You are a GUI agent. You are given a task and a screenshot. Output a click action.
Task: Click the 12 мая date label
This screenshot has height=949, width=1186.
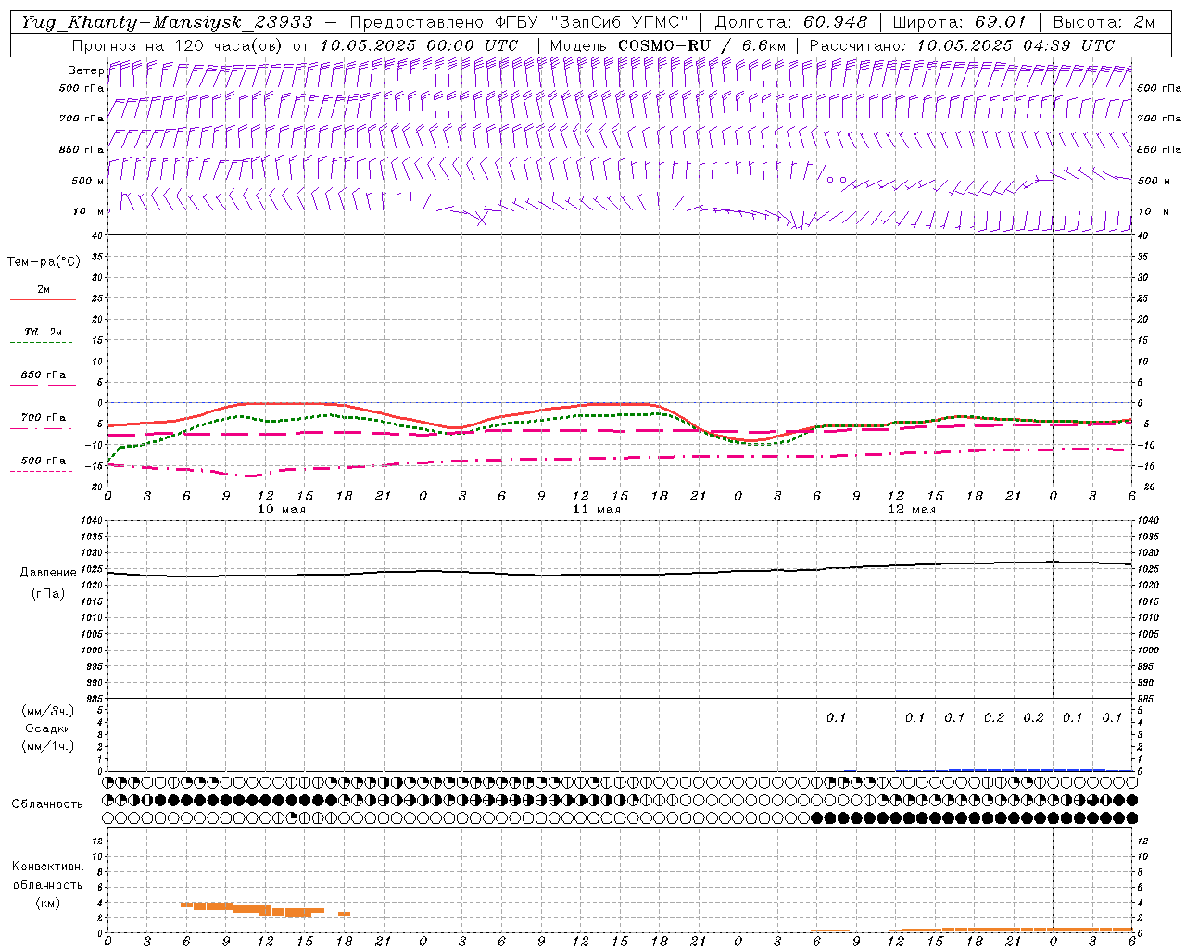[912, 510]
